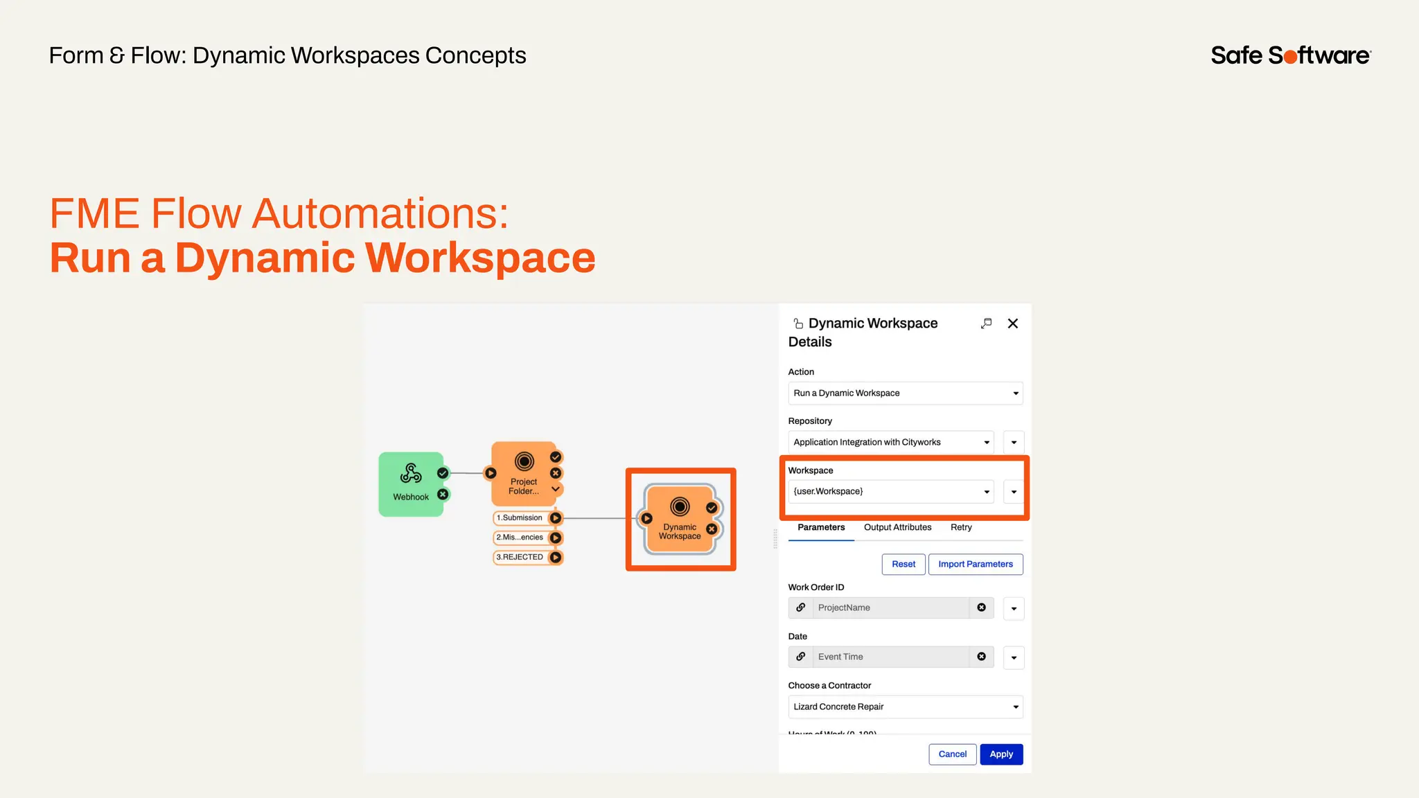Image resolution: width=1419 pixels, height=798 pixels.
Task: Click the Dynamic Workspace success port
Action: click(712, 508)
